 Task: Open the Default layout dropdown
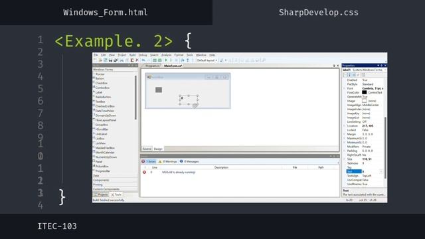click(207, 60)
